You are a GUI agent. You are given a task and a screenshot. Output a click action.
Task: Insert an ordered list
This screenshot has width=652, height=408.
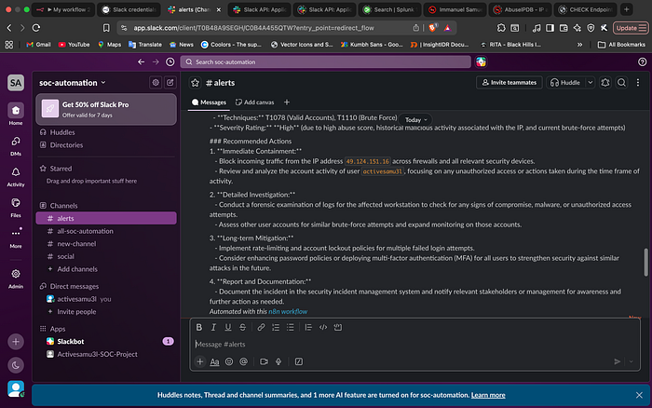(276, 327)
